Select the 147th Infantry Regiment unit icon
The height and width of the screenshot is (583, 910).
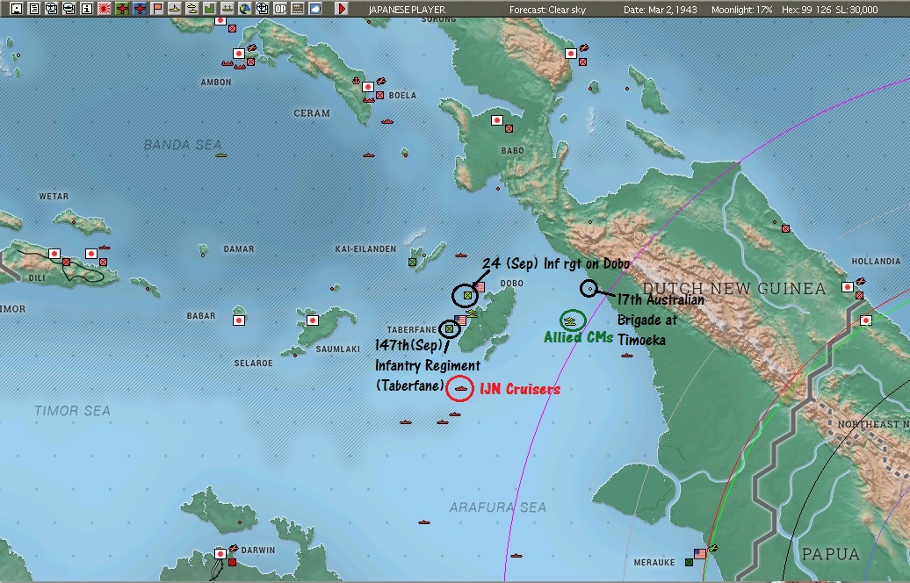pos(449,329)
